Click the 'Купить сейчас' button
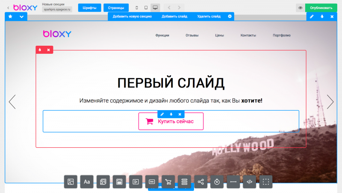This screenshot has height=193, width=342. point(171,121)
